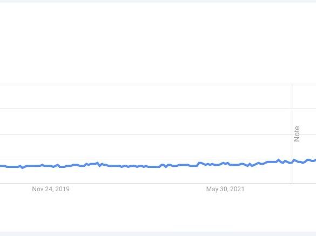The width and height of the screenshot is (316, 236).
Task: Click the sharp dip before Nov 24, 2019
Action: coord(22,167)
